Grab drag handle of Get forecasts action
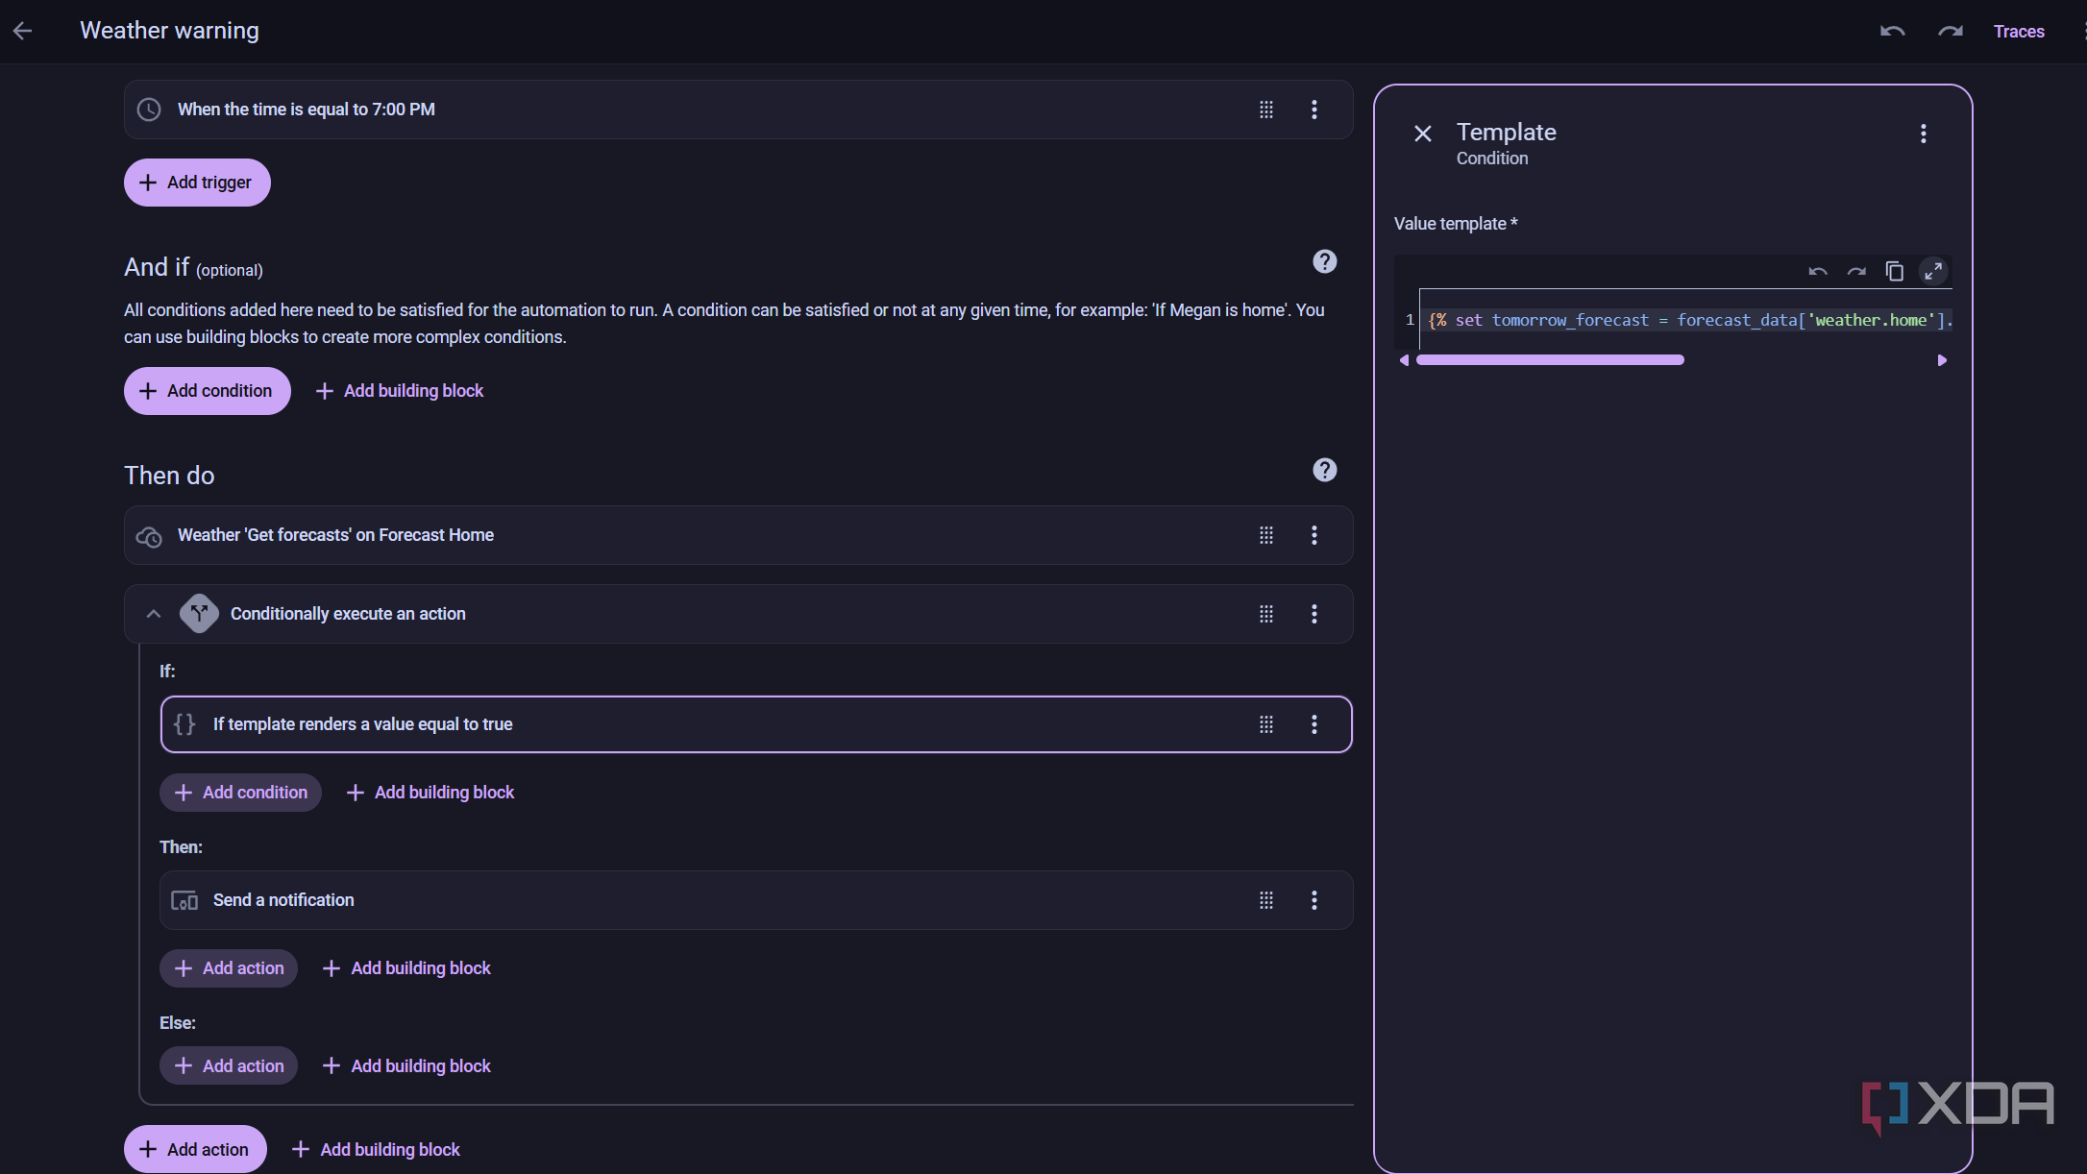 1266,535
